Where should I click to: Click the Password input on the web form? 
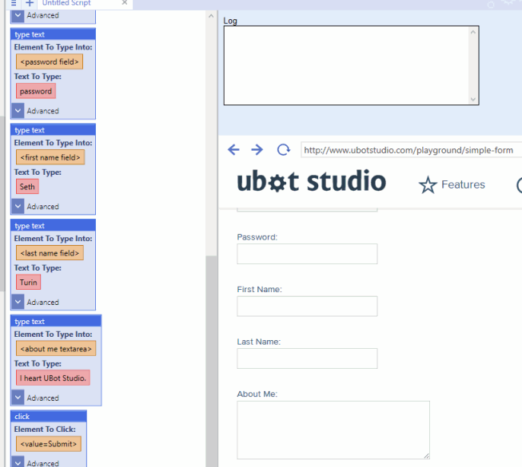(307, 254)
